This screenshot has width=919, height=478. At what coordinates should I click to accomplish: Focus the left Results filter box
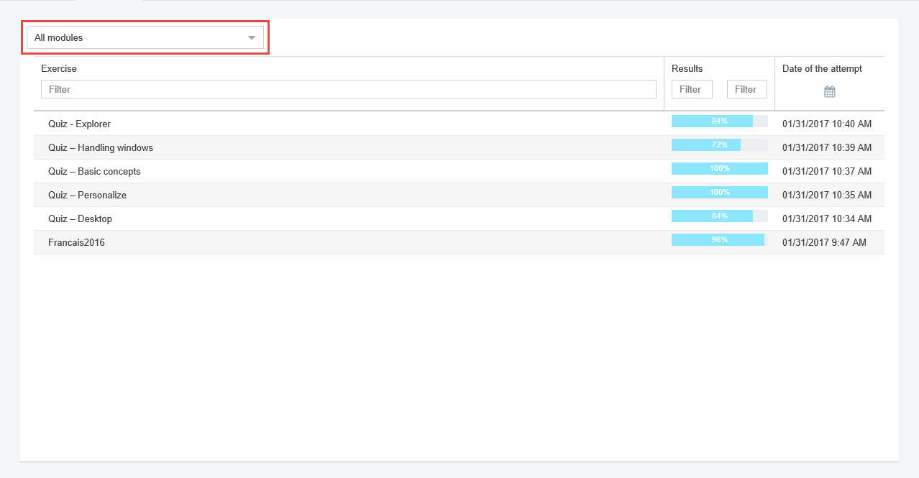tap(691, 89)
